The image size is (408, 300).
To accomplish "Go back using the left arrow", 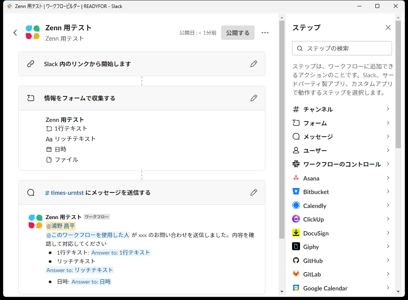I will [15, 33].
